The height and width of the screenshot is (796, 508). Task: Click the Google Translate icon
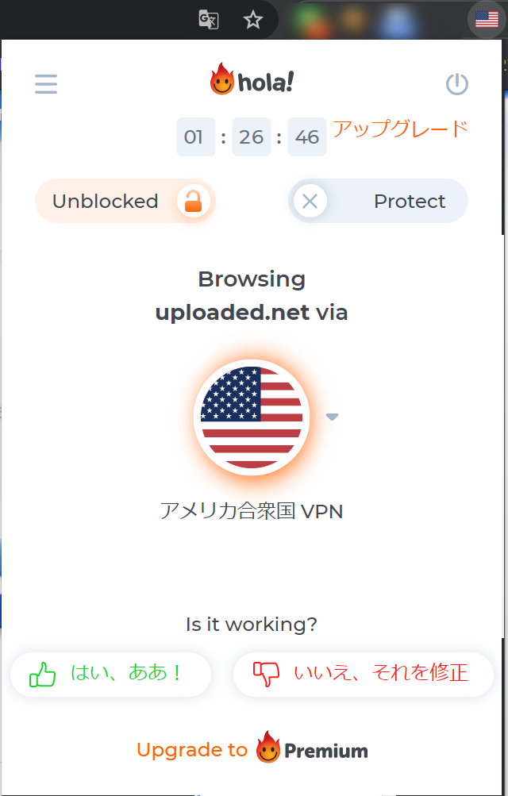(x=209, y=20)
